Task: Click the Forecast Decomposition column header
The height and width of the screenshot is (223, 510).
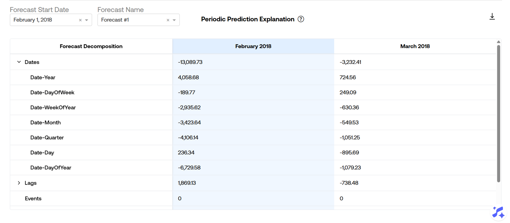Action: tap(91, 46)
